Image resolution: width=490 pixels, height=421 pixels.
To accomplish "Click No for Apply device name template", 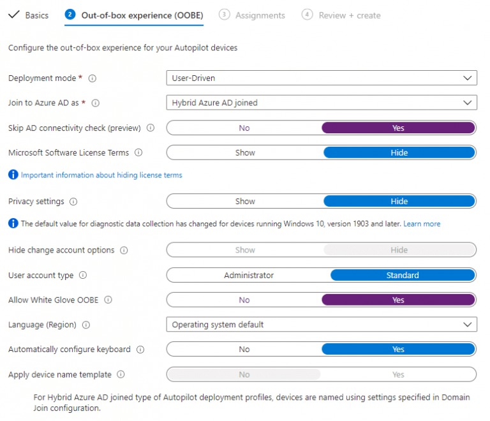I will pyautogui.click(x=244, y=374).
